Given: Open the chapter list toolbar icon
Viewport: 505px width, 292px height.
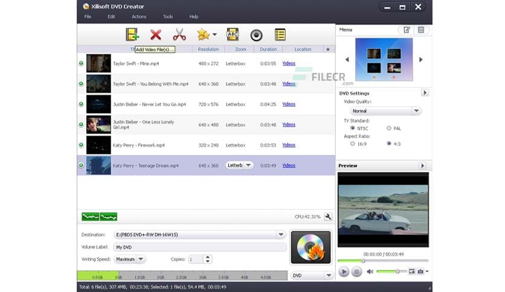Looking at the screenshot, I should click(x=280, y=34).
